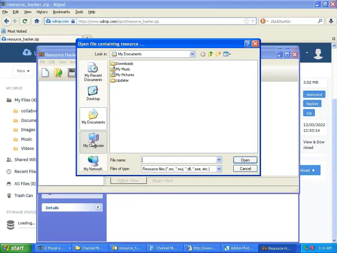
Task: Expand the Details panel chevron
Action: tap(98, 207)
